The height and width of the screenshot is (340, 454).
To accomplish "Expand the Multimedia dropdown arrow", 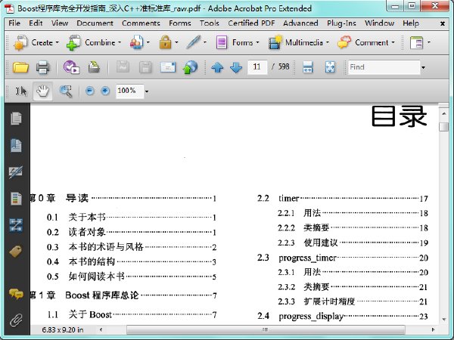I will 328,42.
